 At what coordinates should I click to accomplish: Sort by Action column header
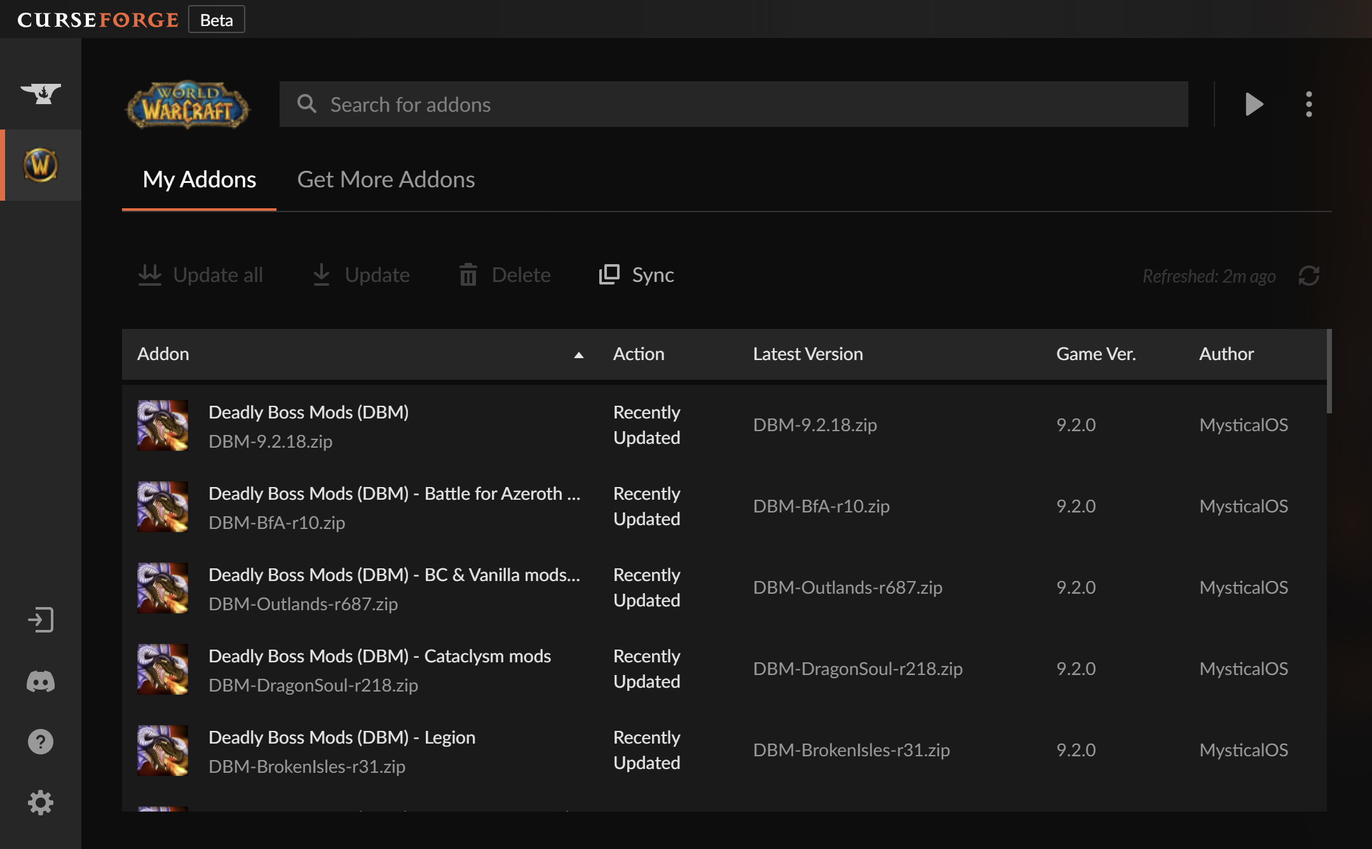pos(639,354)
